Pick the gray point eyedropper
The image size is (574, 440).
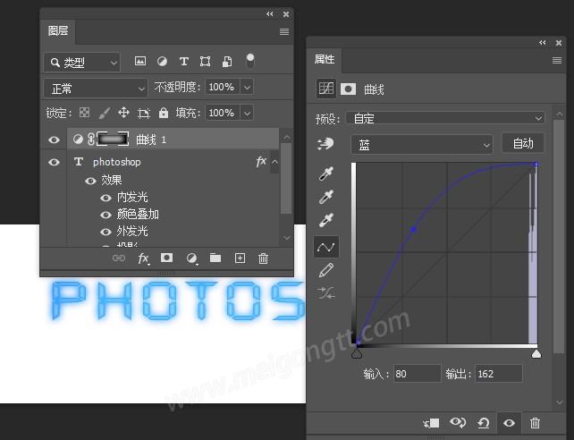click(325, 197)
